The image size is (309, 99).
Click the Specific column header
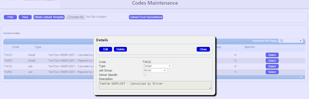[250, 47]
